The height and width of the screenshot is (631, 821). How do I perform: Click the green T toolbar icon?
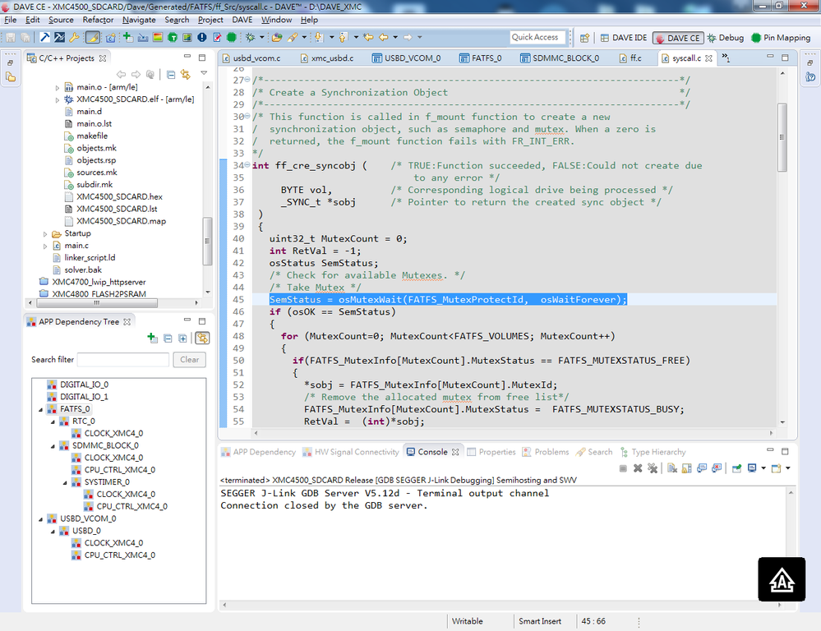point(173,37)
